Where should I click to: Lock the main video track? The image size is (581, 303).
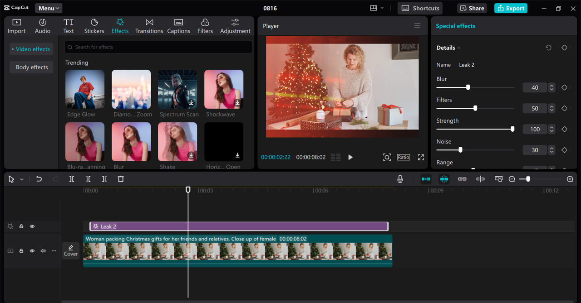[x=21, y=250]
